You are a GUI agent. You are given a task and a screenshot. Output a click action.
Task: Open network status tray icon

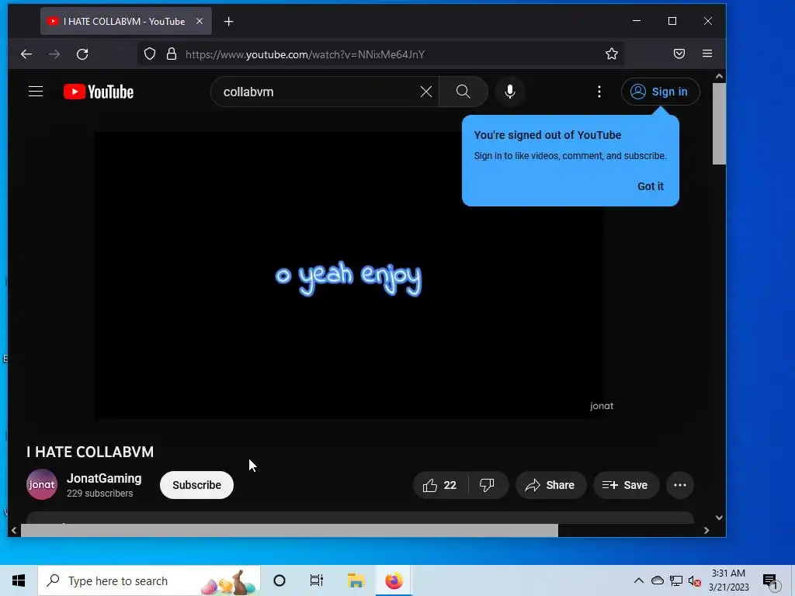click(676, 580)
